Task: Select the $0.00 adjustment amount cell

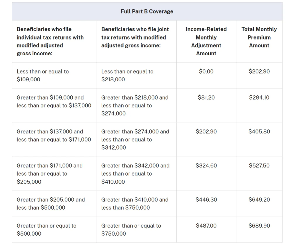Action: 206,71
